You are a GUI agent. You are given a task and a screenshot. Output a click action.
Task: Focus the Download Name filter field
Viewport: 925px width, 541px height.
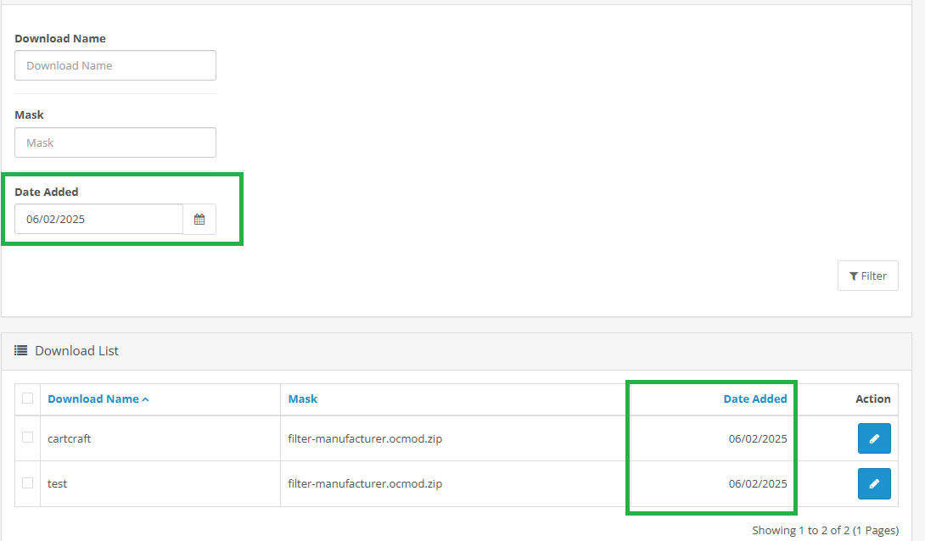pos(115,65)
